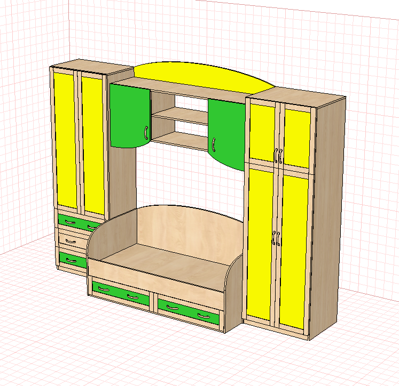Select right wardrobe's tall lower-right yellow door

(293, 252)
